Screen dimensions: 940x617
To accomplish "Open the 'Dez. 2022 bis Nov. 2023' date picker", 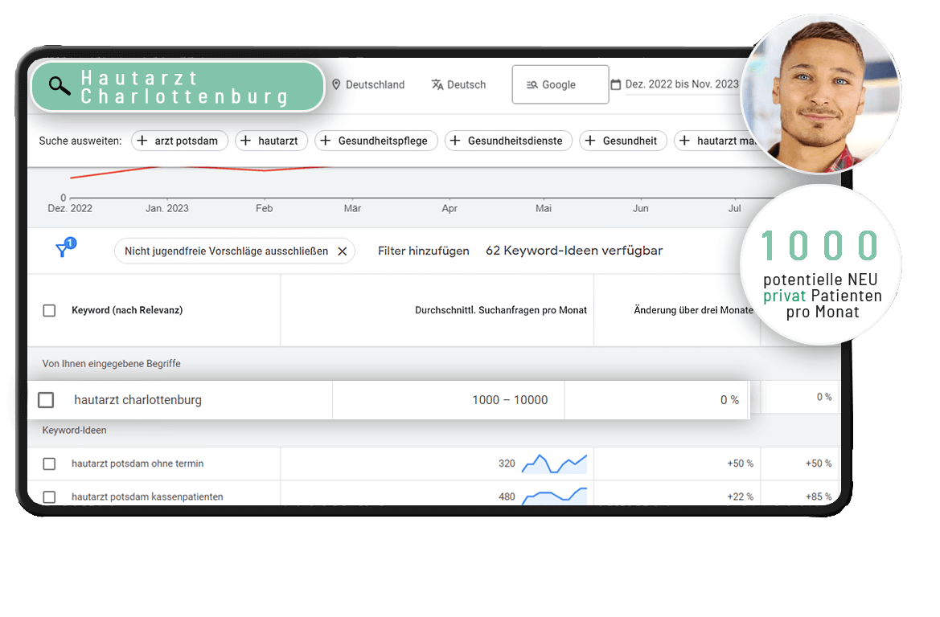I will [682, 84].
